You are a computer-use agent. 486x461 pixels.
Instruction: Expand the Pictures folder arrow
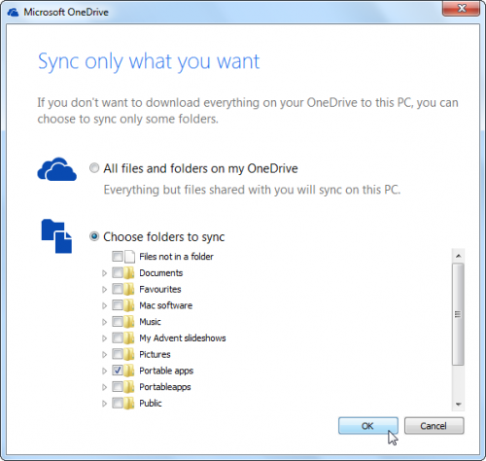click(x=104, y=355)
